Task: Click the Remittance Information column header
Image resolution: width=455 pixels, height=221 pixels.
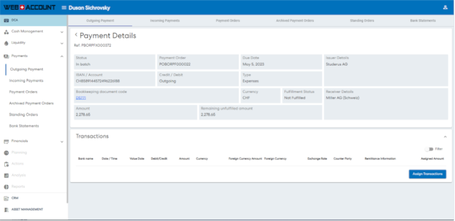Action: pyautogui.click(x=380, y=159)
